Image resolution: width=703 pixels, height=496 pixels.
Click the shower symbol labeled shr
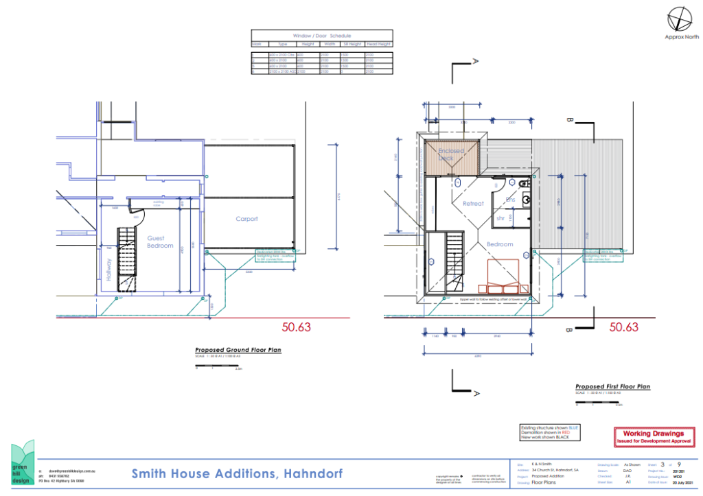500,218
